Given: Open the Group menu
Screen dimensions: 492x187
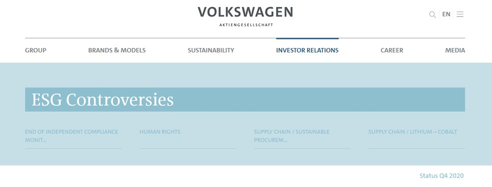Looking at the screenshot, I should coord(36,50).
